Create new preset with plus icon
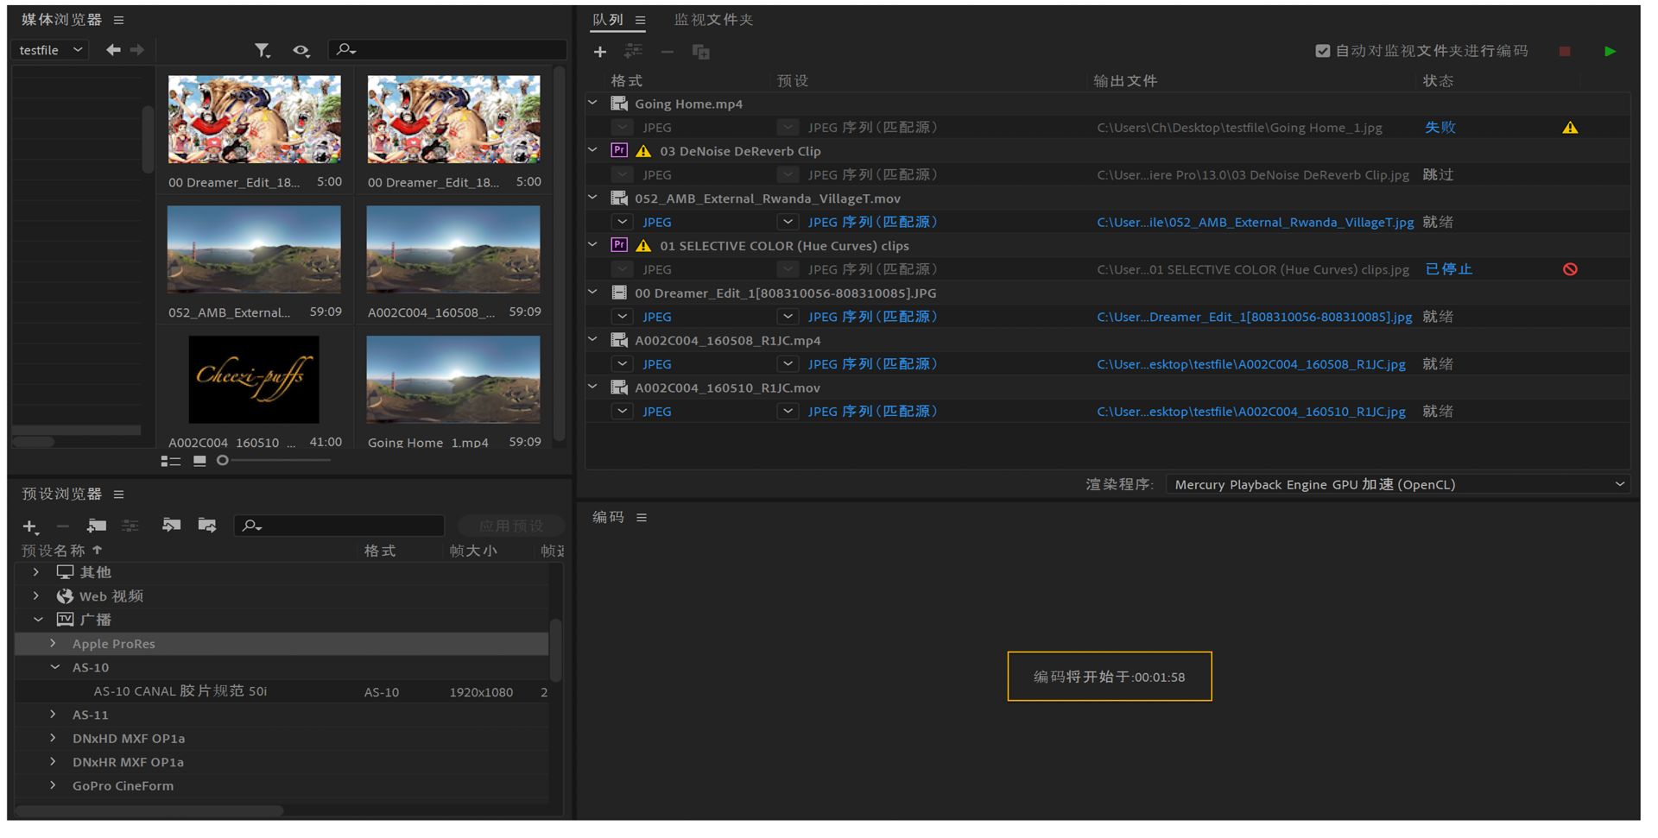This screenshot has width=1658, height=838. 30,526
